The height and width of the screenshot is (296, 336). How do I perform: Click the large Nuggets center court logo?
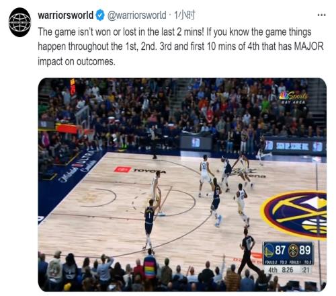point(294,215)
